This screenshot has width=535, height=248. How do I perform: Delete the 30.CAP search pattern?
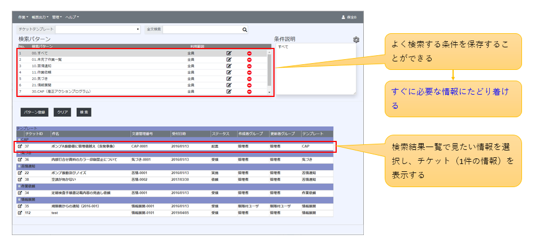click(x=249, y=91)
